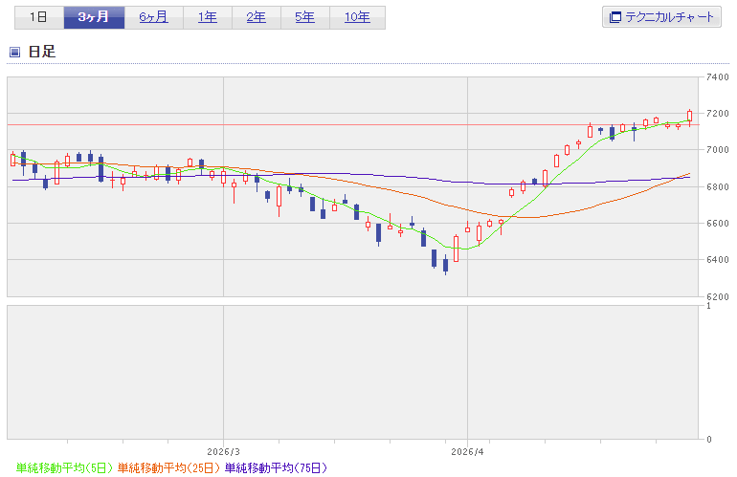Click the 6200 price axis label
The image size is (737, 477).
tap(718, 296)
